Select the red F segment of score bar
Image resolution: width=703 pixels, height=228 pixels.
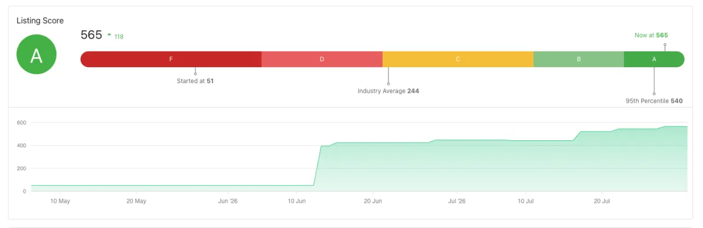click(x=171, y=59)
